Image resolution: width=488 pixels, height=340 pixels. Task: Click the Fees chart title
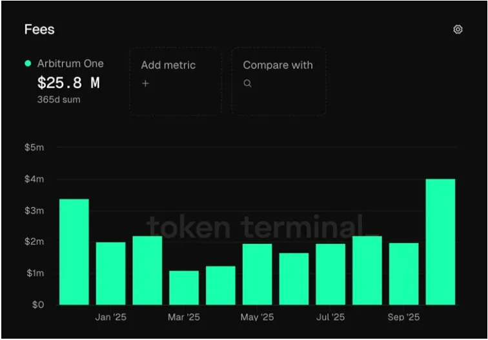pos(39,30)
